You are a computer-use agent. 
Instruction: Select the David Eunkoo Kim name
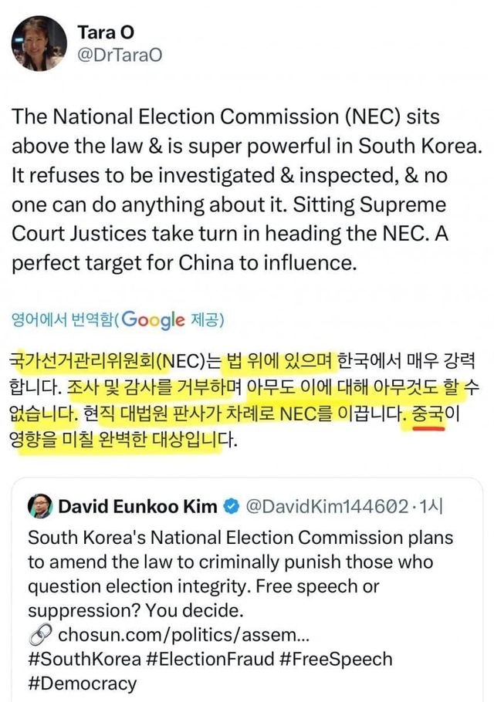click(x=138, y=507)
